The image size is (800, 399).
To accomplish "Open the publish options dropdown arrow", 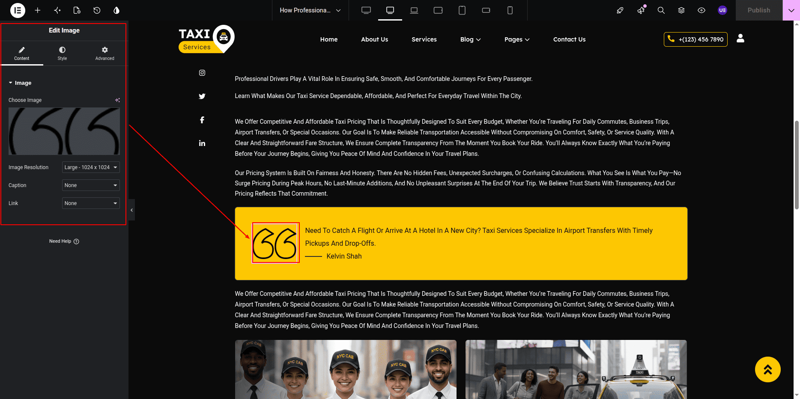I will coord(791,10).
